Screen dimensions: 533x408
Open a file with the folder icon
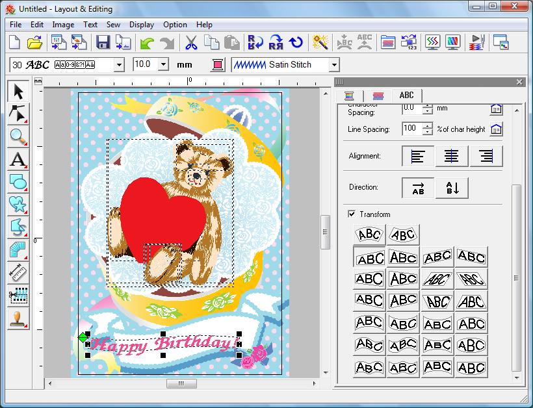click(x=34, y=43)
